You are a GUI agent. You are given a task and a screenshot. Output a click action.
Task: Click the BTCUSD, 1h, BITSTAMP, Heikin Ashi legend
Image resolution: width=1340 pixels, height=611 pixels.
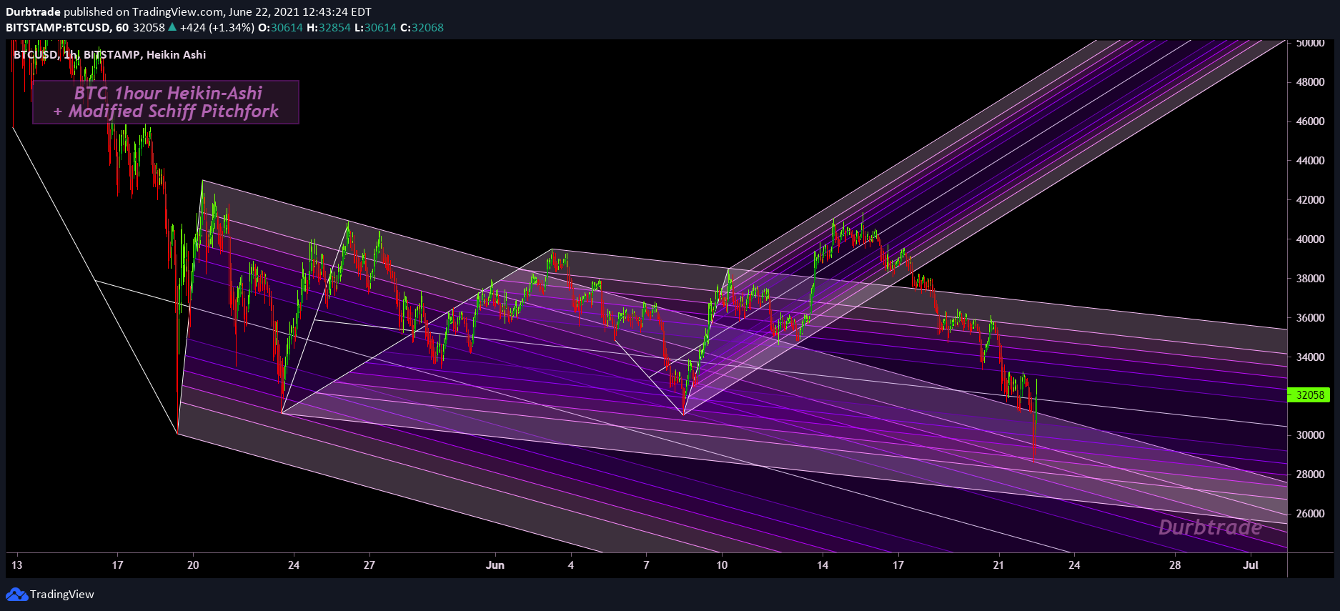[109, 55]
